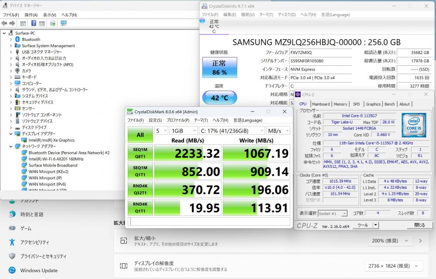Click the blue disk status circle icon
The image size is (436, 279).
(202, 20)
